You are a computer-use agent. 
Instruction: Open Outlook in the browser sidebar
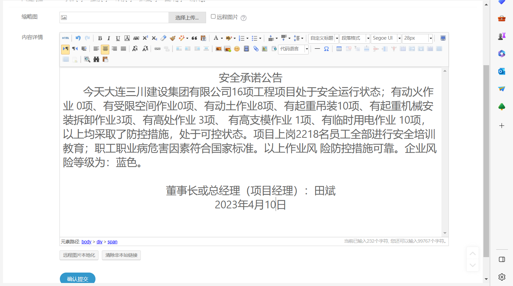(502, 71)
